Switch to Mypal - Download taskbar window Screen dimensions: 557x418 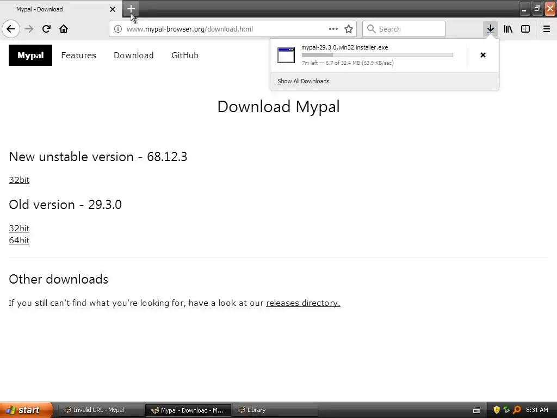point(188,410)
